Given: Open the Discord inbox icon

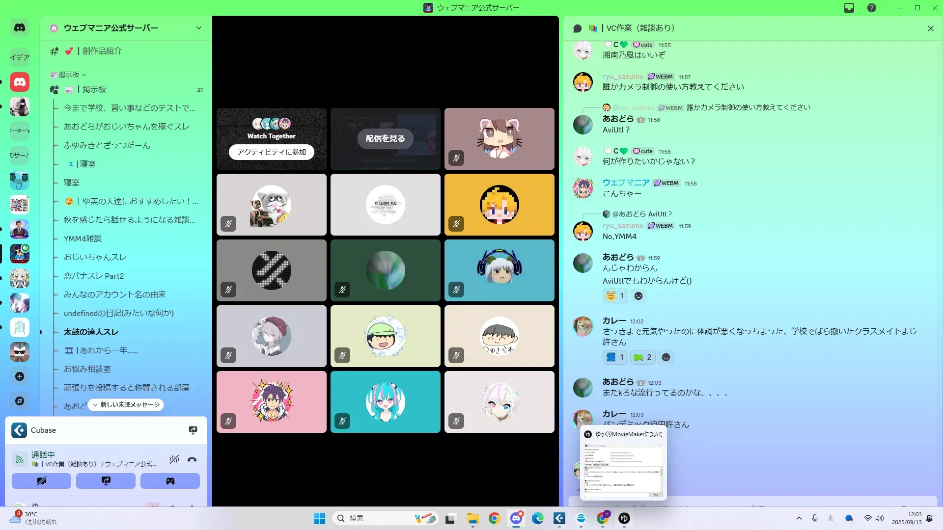Looking at the screenshot, I should click(x=849, y=8).
